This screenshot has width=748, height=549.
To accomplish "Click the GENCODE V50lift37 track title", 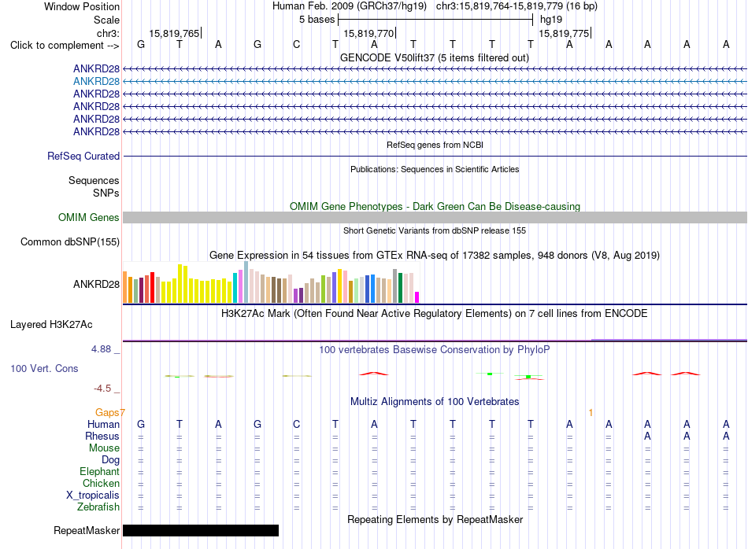I will click(435, 58).
